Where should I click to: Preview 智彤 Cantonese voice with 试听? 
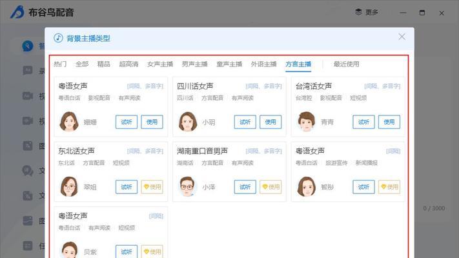pos(363,187)
